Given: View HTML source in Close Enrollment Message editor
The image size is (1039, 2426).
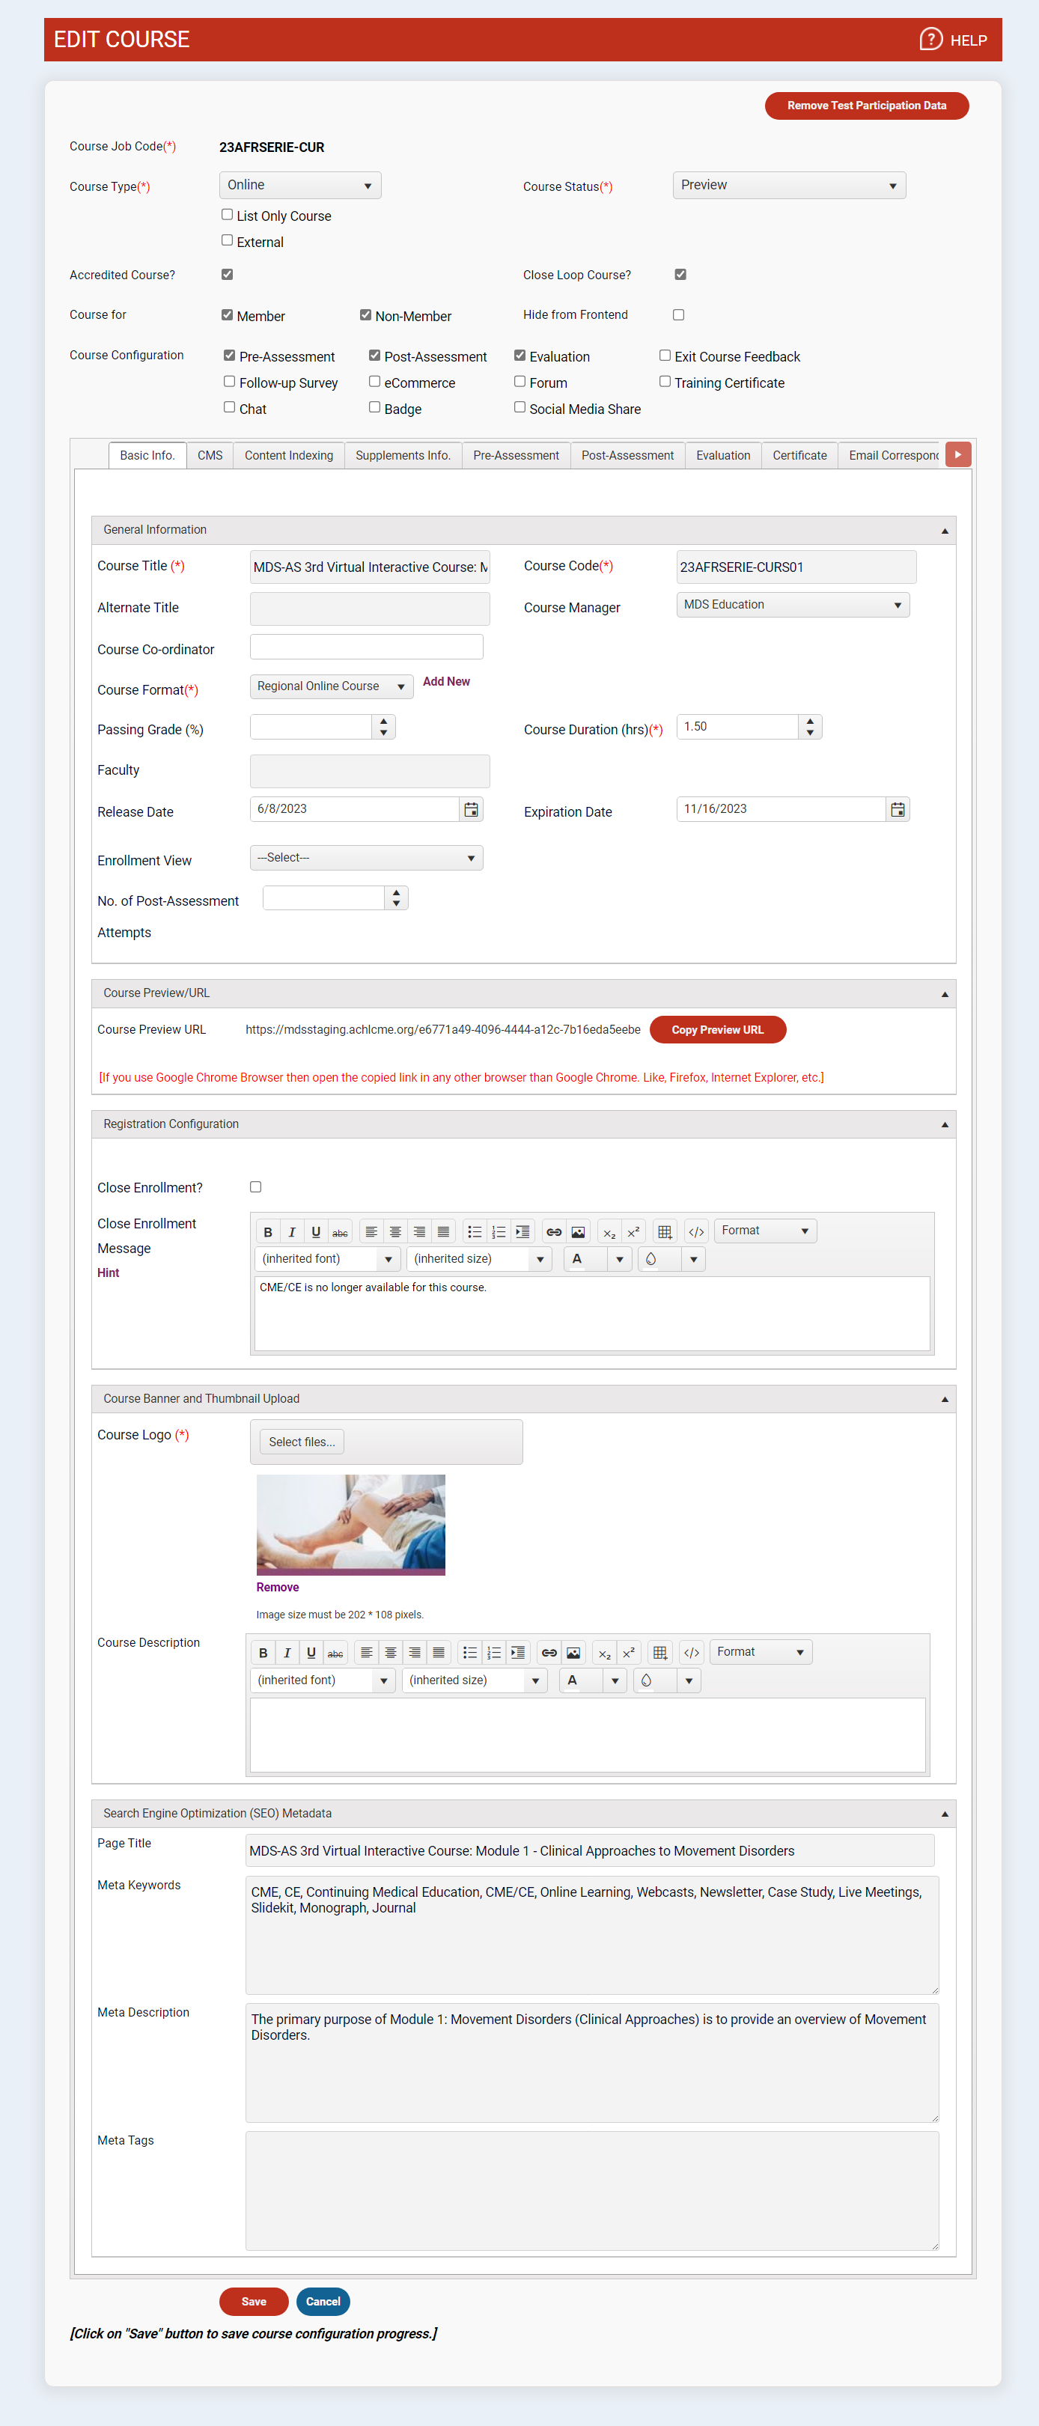Looking at the screenshot, I should point(696,1232).
